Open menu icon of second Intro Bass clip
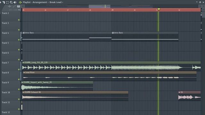Image resolution: width=205 pixels, height=115 pixels. tap(112, 33)
